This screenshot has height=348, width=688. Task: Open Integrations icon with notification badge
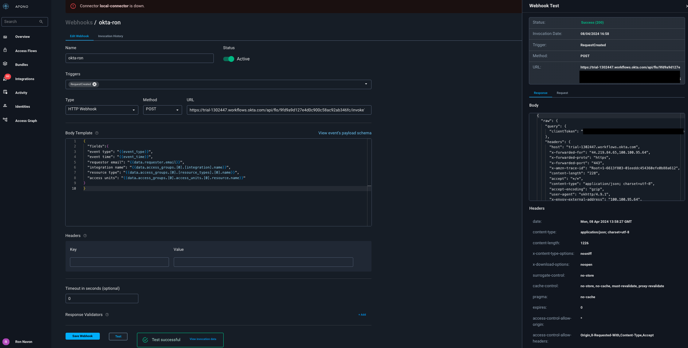(6, 78)
